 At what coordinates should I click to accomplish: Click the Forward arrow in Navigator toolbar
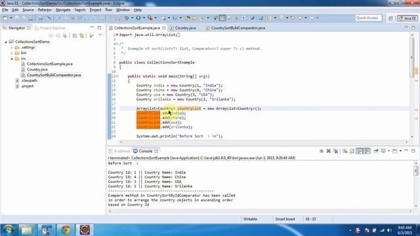pos(58,35)
